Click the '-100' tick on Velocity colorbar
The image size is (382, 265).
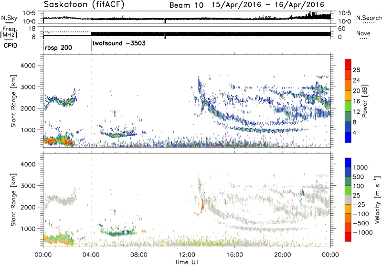click(361, 214)
